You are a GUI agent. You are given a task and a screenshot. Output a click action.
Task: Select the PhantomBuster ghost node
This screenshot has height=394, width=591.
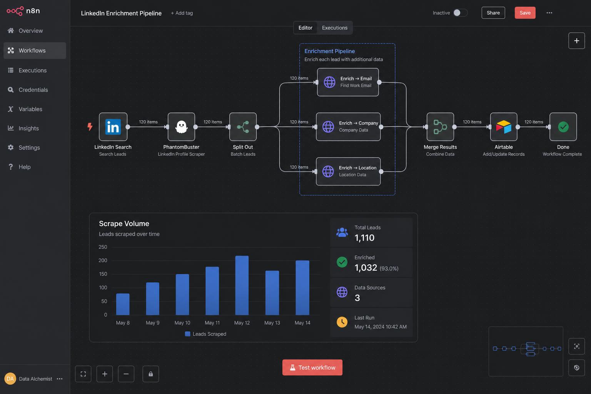pyautogui.click(x=181, y=127)
